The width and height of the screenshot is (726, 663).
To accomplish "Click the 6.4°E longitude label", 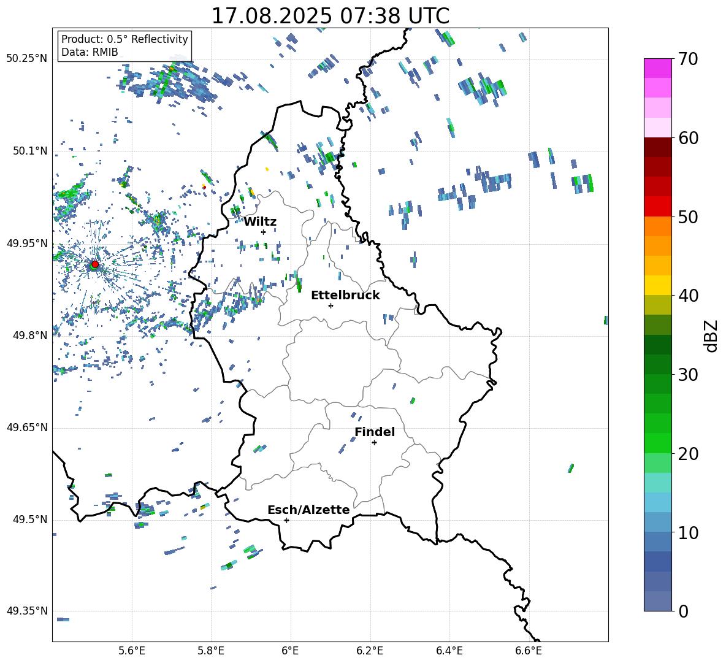I will pos(449,651).
